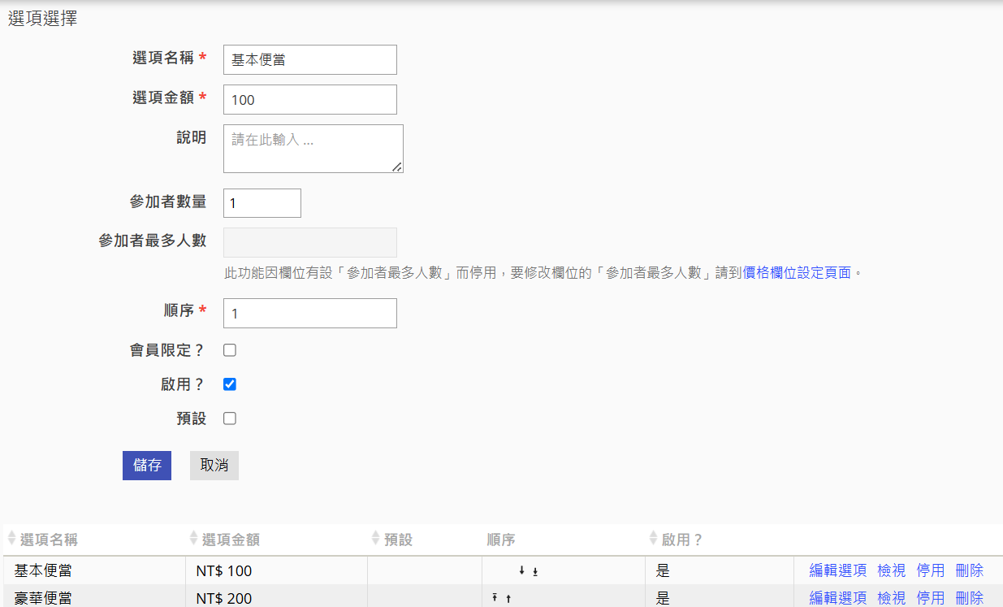The width and height of the screenshot is (1003, 607).
Task: Toggle the 會員限定？ checkbox
Action: [230, 350]
